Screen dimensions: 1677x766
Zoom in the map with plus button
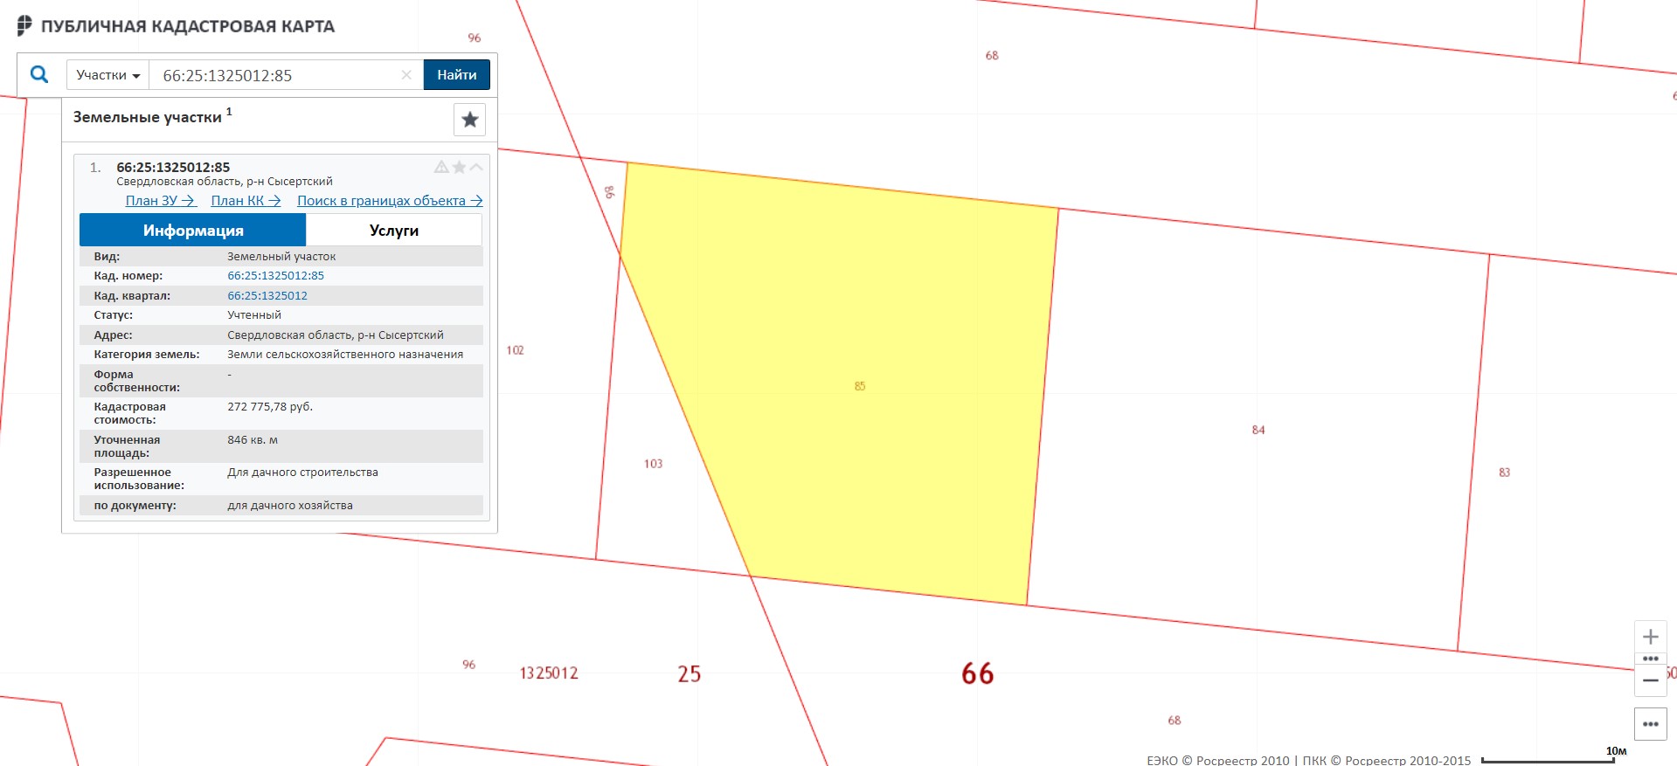[x=1650, y=637]
